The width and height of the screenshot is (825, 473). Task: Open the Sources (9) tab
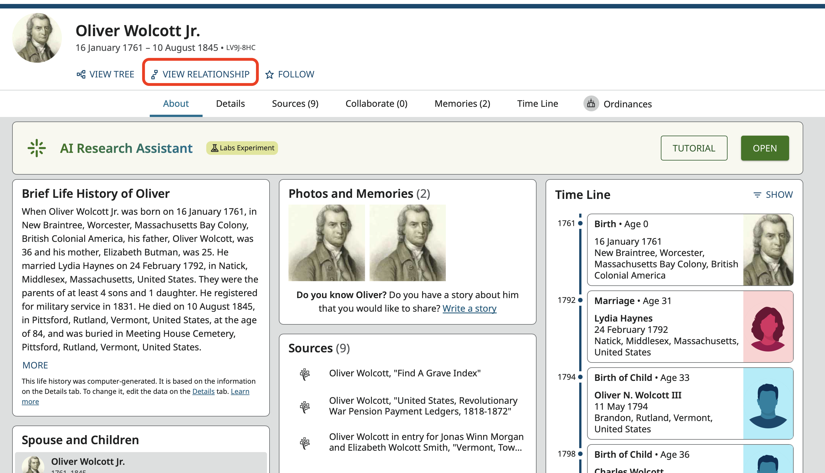295,104
